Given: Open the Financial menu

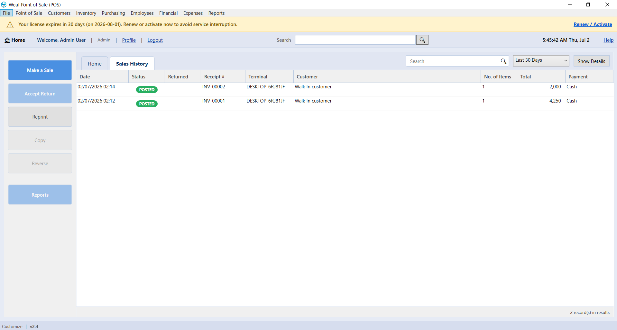Looking at the screenshot, I should [168, 13].
